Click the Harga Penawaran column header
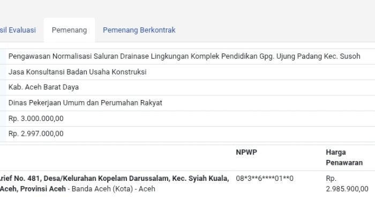This screenshot has width=375, height=214. pos(344,157)
